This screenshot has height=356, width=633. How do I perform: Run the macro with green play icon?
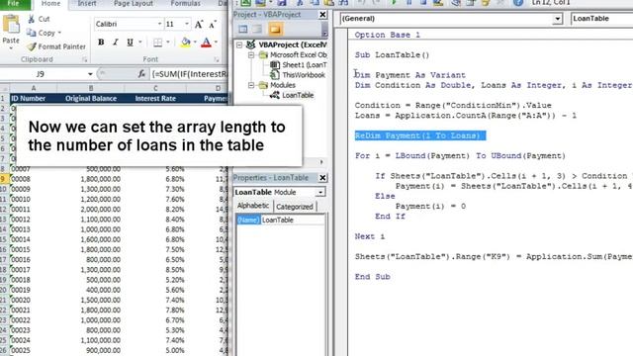(394, 3)
